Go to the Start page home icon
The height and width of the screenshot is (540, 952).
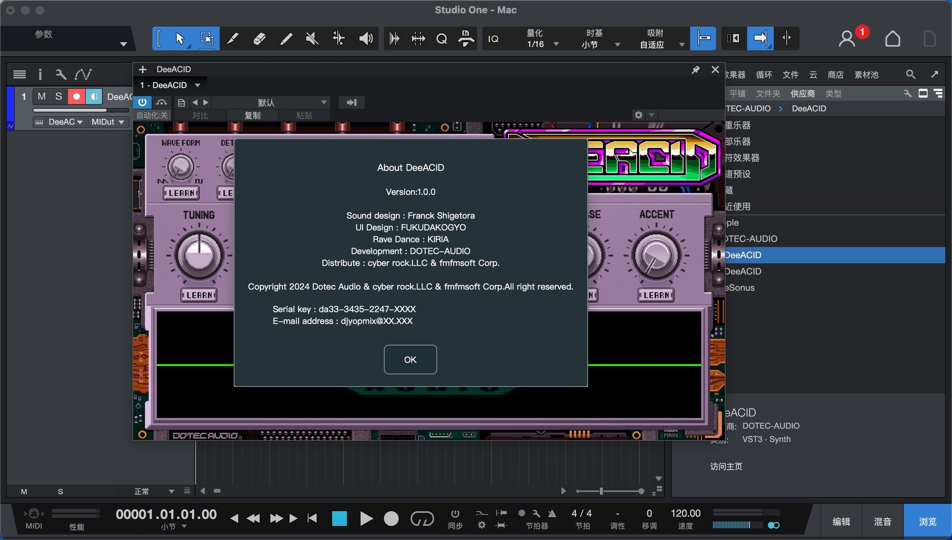click(x=893, y=39)
